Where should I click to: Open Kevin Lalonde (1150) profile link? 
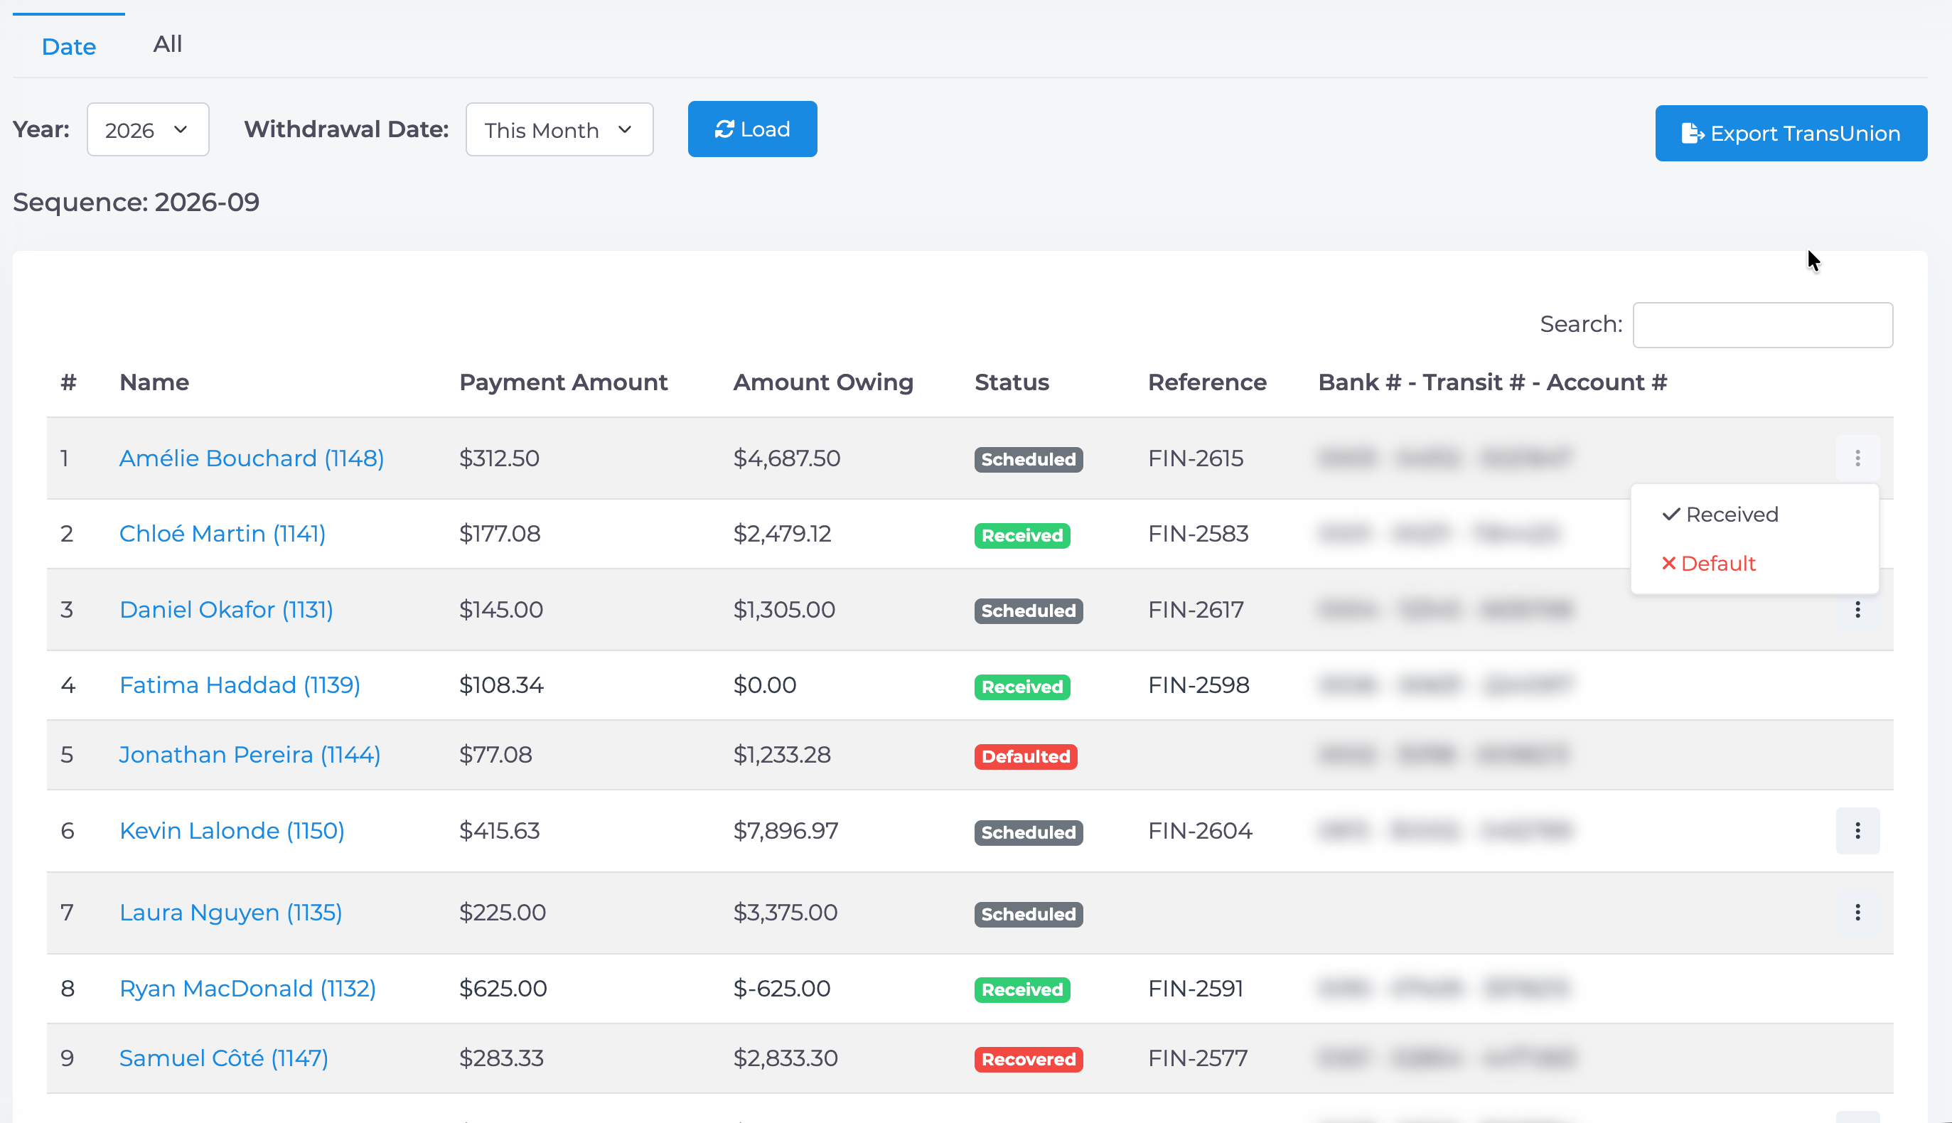point(232,831)
